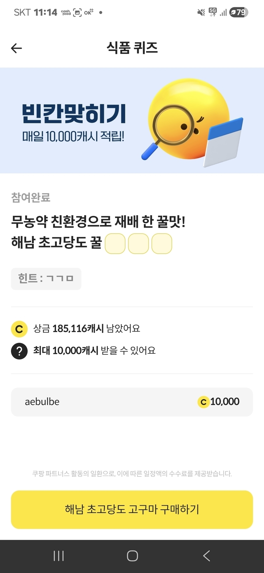This screenshot has height=573, width=264.
Task: Tap the battery indicator in status bar
Action: (x=238, y=12)
